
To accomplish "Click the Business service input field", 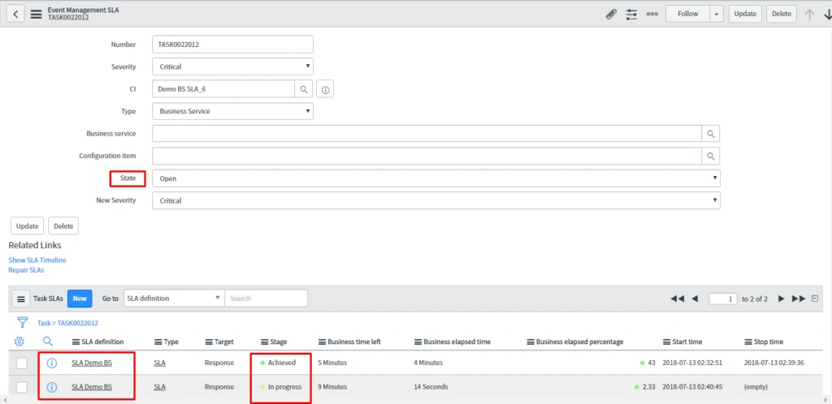I will tap(427, 134).
